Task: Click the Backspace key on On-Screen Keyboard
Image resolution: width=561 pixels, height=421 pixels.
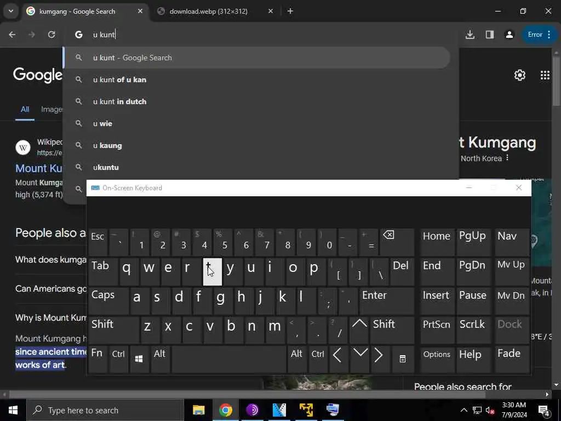Action: 397,242
